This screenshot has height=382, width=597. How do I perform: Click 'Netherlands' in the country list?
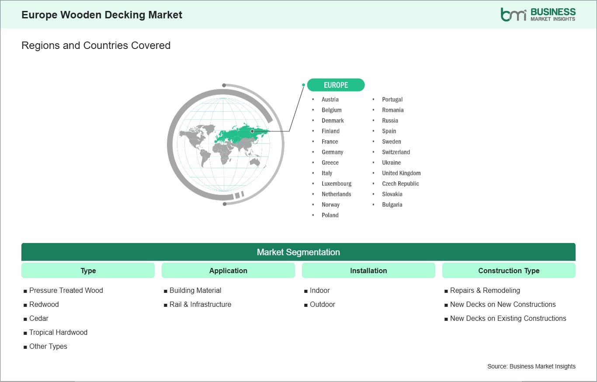[337, 194]
